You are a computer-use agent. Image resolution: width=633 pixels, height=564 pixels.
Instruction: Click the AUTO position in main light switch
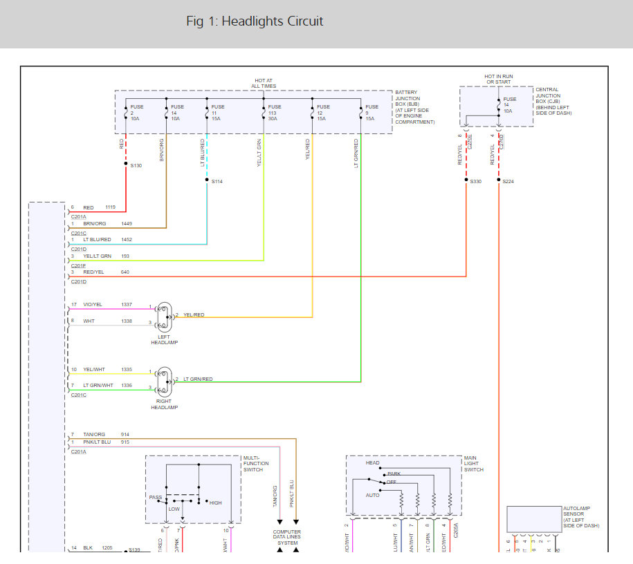tap(373, 495)
